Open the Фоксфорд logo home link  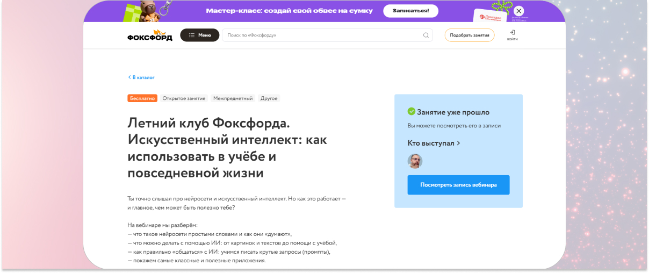pyautogui.click(x=150, y=35)
